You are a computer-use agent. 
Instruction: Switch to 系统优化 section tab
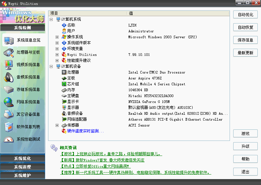23,159
